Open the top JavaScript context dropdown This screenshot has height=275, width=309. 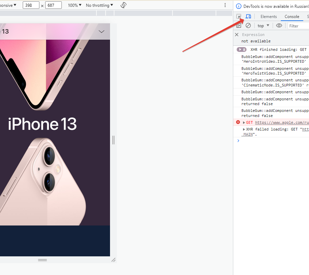[x=263, y=26]
